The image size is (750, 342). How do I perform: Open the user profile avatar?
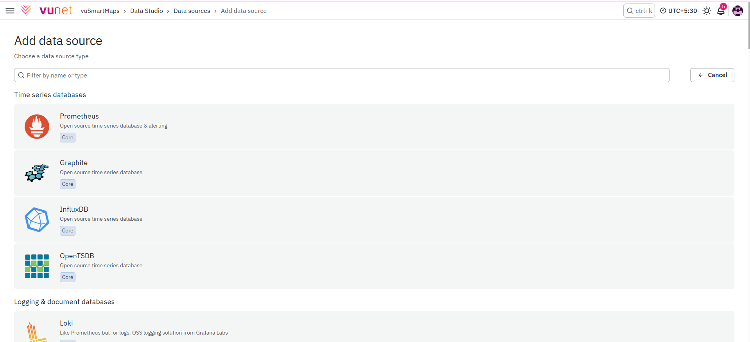pos(737,11)
